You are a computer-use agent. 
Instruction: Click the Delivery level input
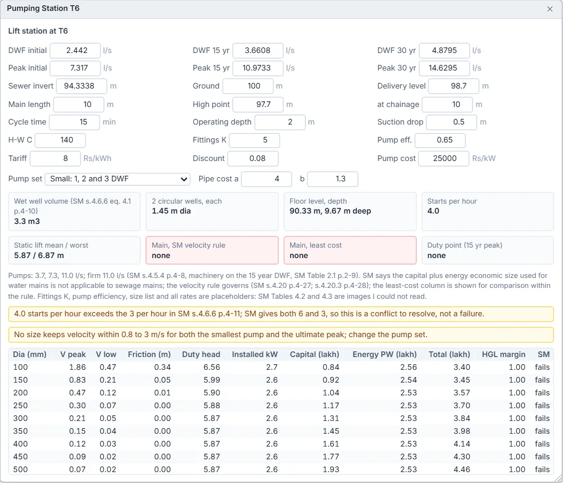454,86
